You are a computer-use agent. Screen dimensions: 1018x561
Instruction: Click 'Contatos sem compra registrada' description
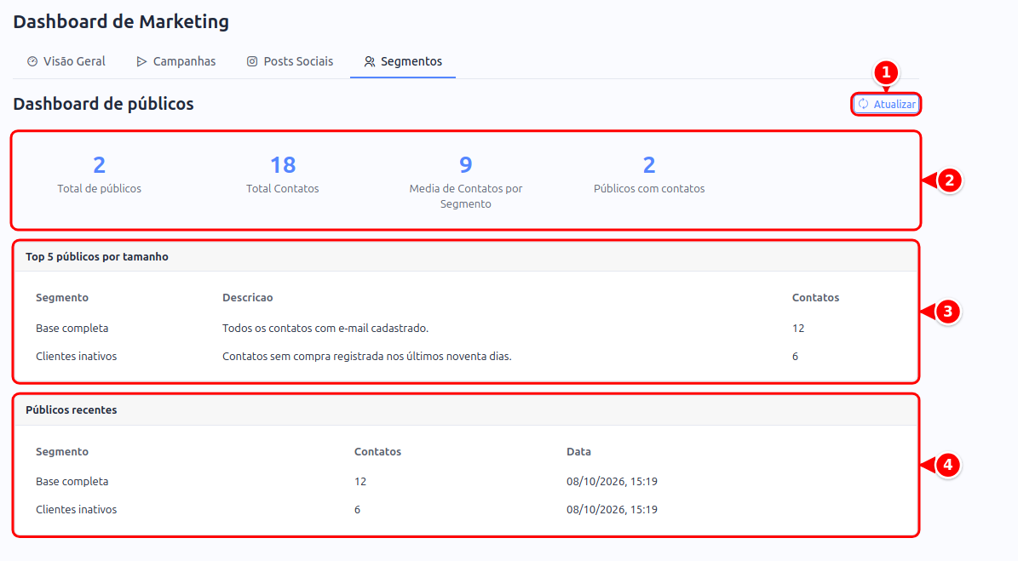tap(367, 356)
